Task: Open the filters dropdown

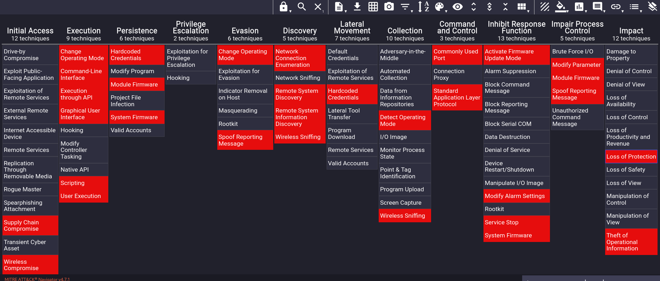Action: pyautogui.click(x=405, y=7)
